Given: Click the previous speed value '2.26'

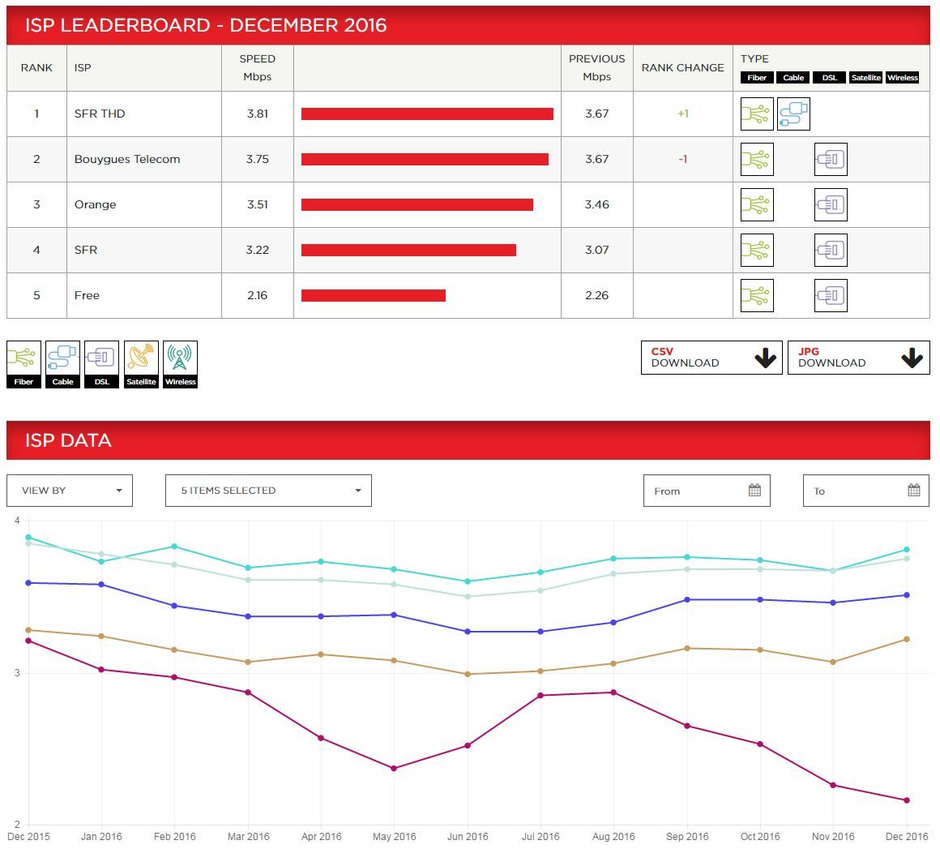Looking at the screenshot, I should point(596,295).
